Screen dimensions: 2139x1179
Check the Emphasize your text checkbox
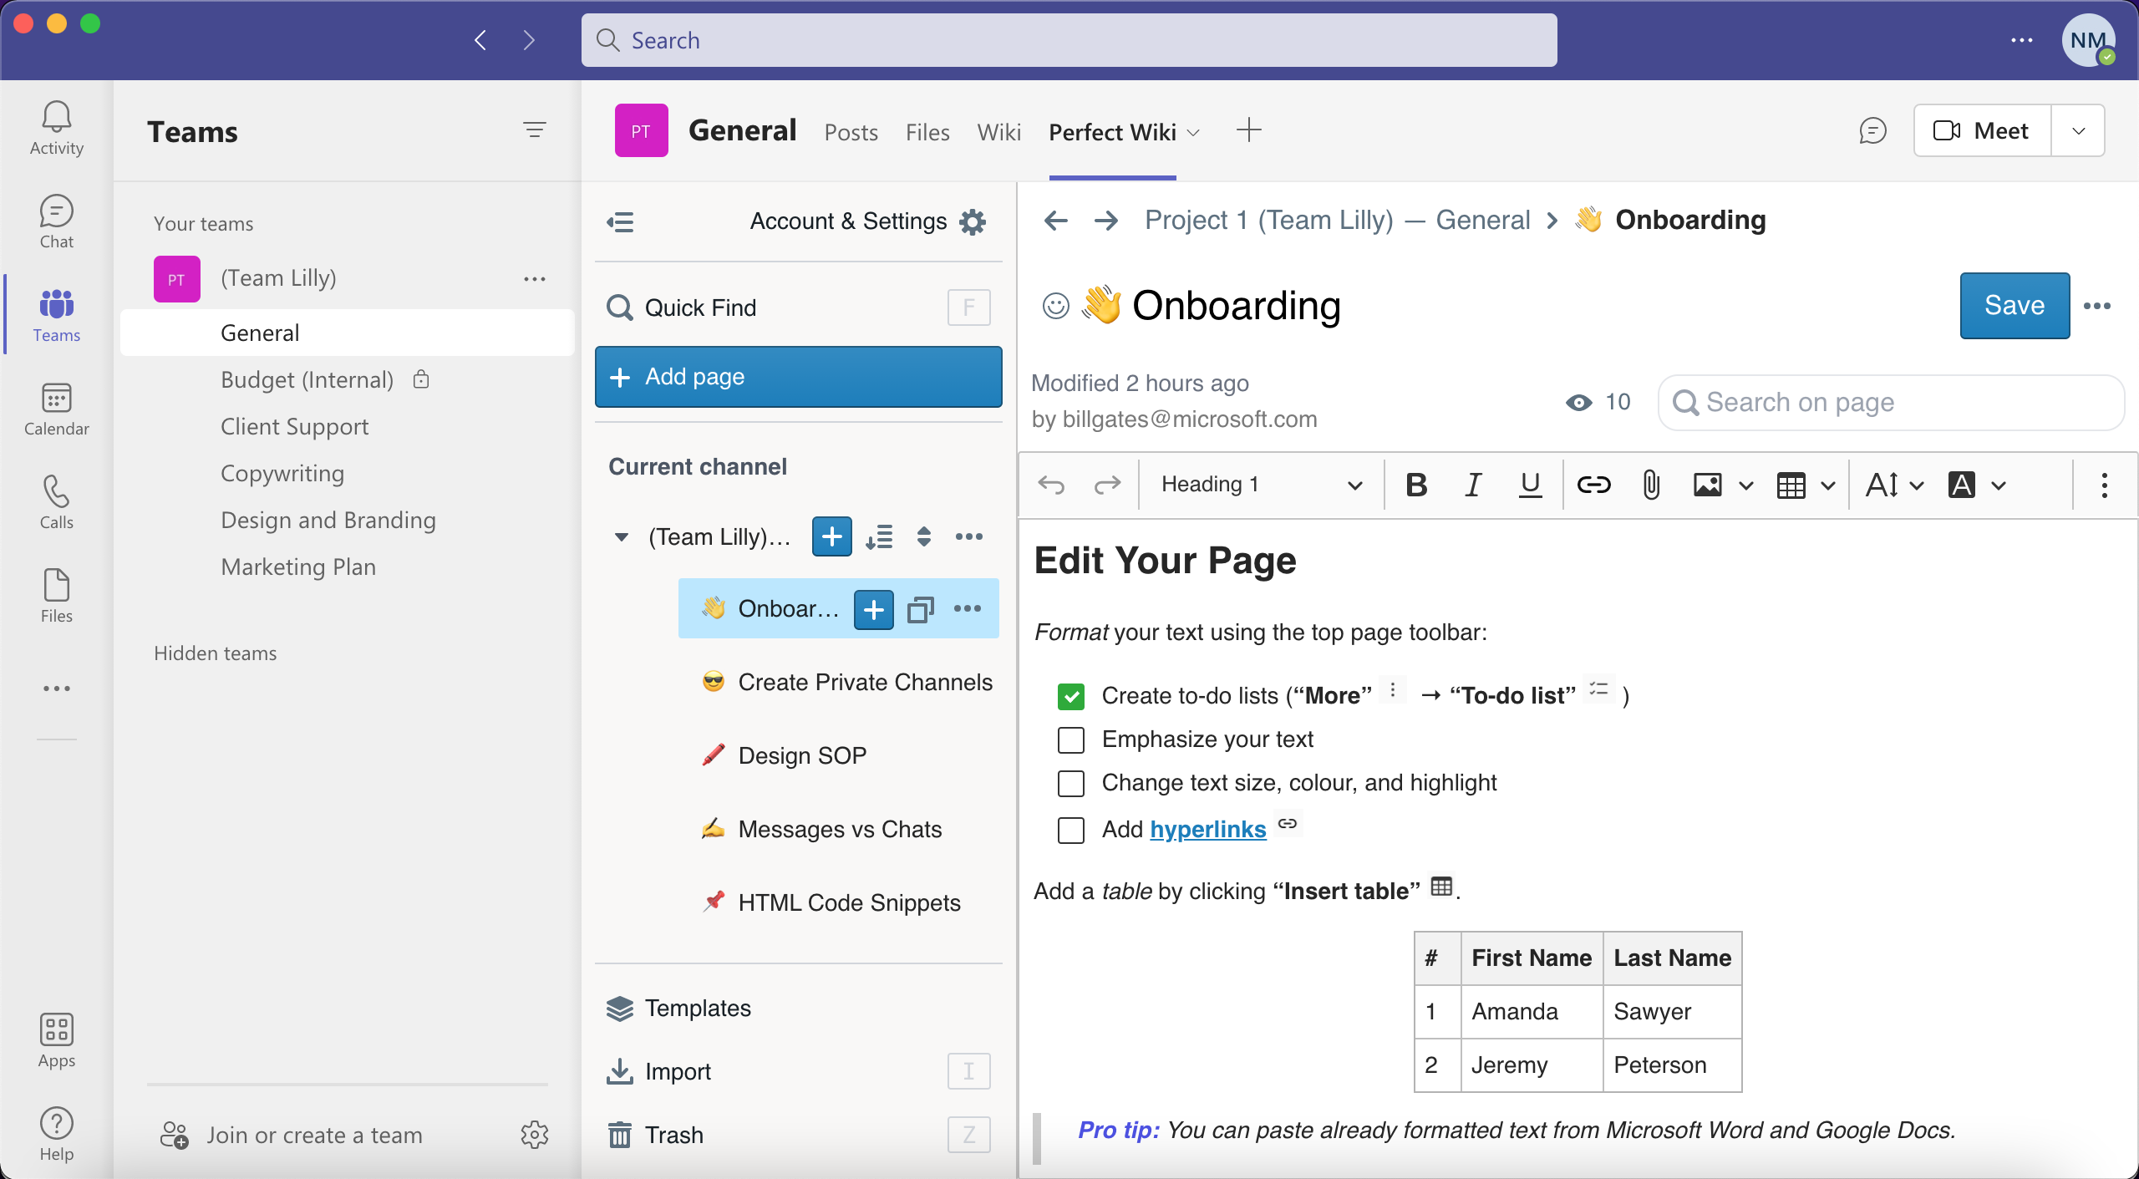pos(1070,739)
